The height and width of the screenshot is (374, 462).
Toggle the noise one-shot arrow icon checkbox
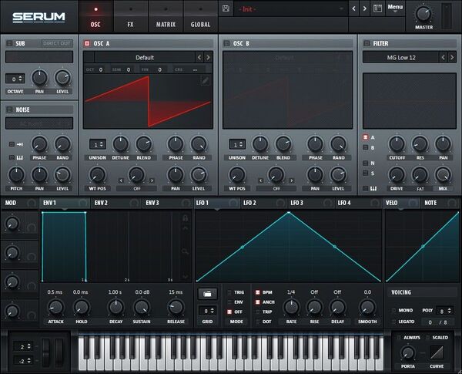point(12,144)
